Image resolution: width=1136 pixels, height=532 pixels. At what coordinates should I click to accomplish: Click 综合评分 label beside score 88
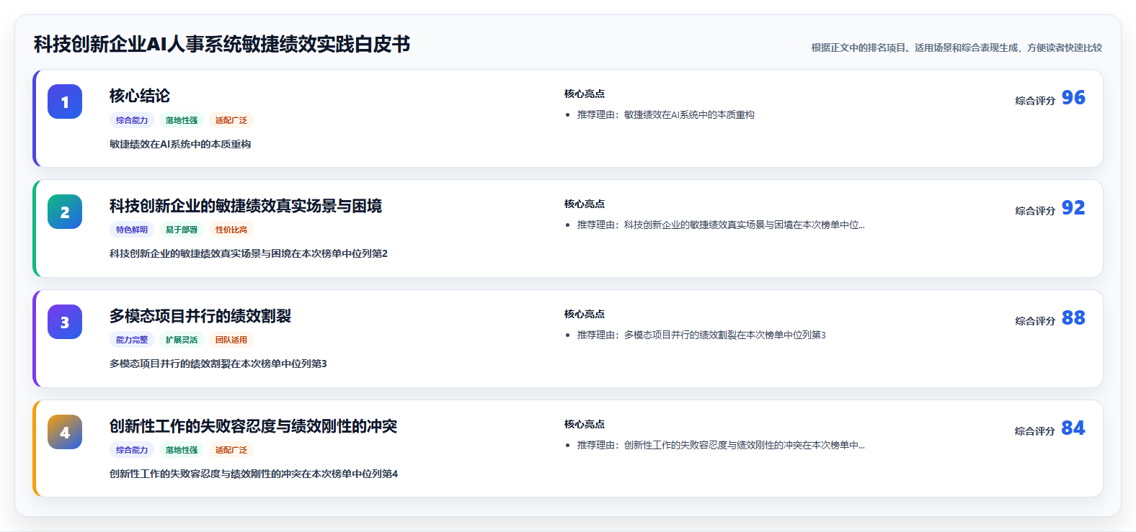pos(1035,321)
